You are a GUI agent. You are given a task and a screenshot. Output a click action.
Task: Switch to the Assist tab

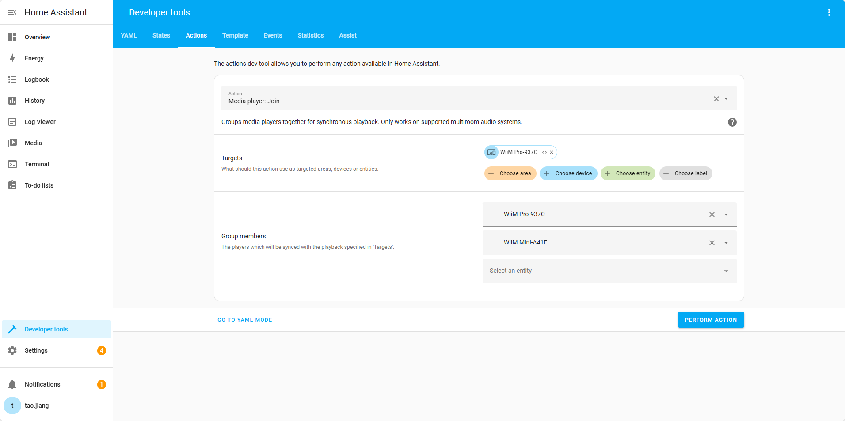pyautogui.click(x=348, y=35)
